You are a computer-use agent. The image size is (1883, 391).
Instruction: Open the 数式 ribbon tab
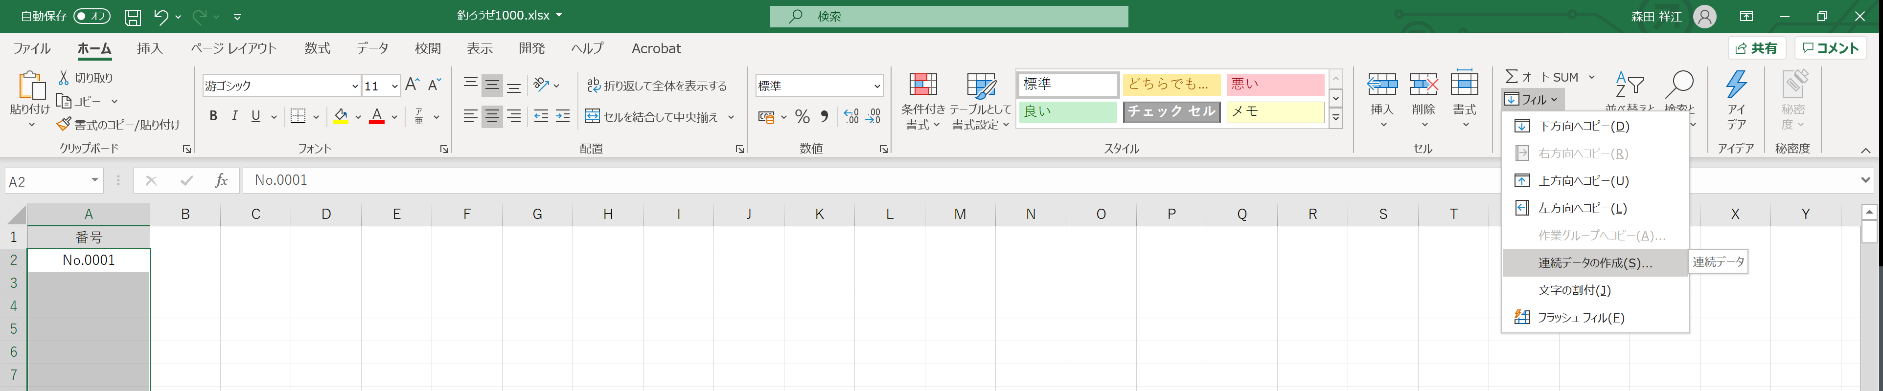pyautogui.click(x=317, y=48)
